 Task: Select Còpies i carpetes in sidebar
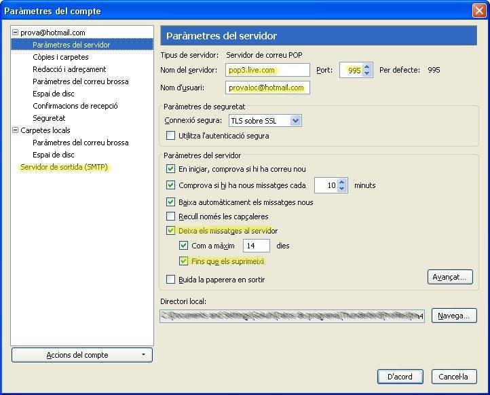tap(60, 57)
